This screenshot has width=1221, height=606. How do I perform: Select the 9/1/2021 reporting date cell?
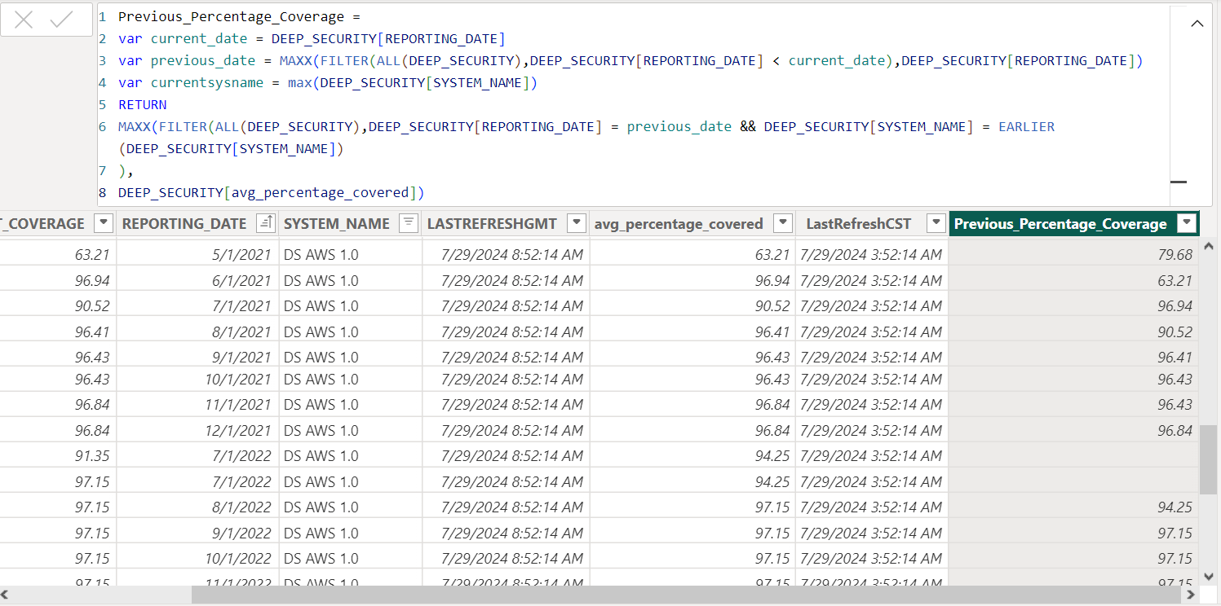click(197, 357)
